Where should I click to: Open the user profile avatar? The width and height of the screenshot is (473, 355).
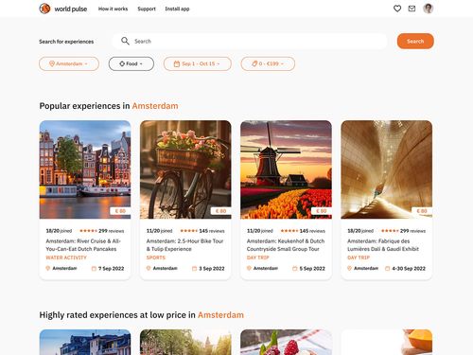tap(428, 9)
